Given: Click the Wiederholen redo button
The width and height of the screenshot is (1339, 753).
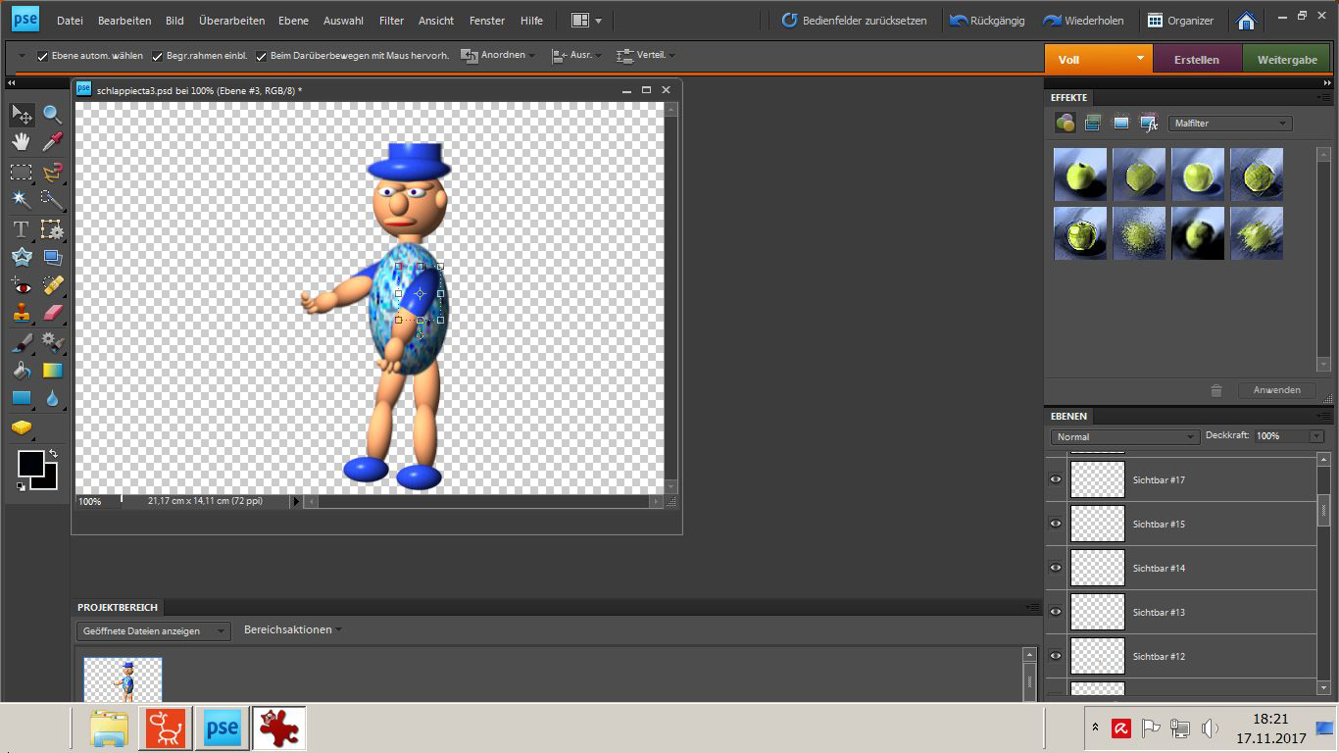Looking at the screenshot, I should (1083, 21).
